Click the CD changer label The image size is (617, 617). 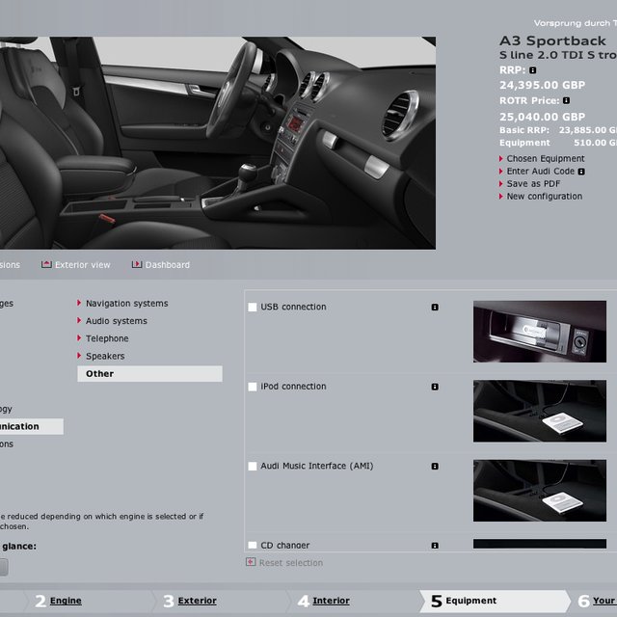[x=285, y=545]
